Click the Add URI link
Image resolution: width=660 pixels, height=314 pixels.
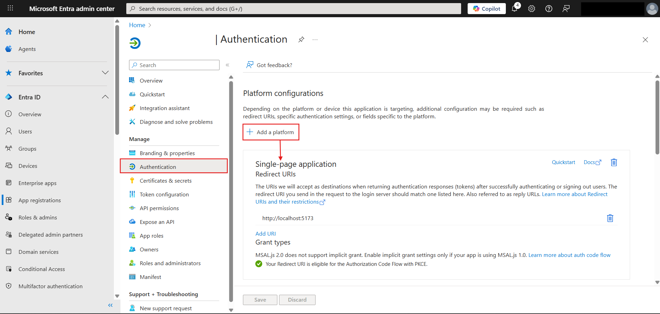(x=265, y=234)
